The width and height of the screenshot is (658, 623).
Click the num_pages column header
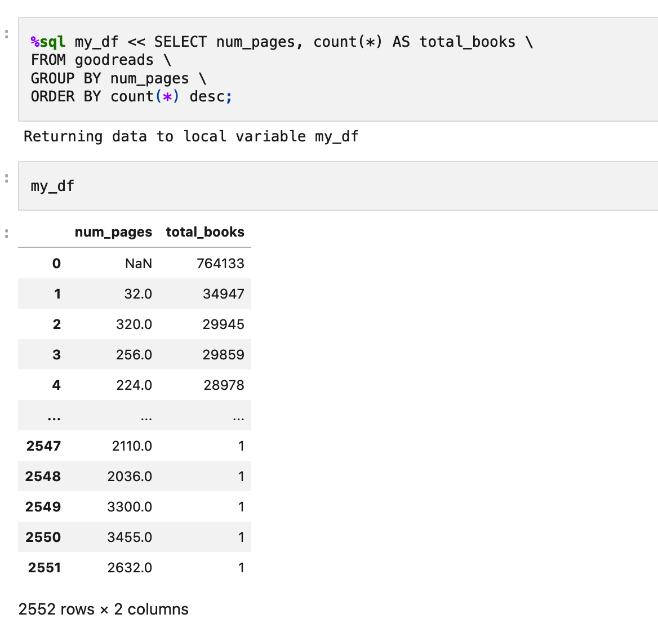point(113,232)
